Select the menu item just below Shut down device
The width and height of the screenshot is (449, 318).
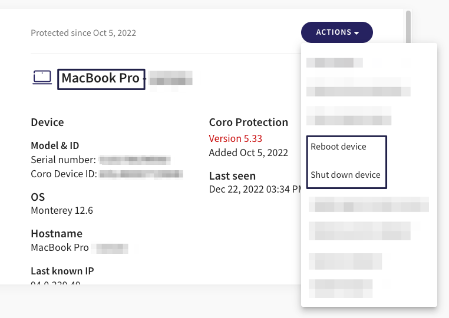(369, 206)
